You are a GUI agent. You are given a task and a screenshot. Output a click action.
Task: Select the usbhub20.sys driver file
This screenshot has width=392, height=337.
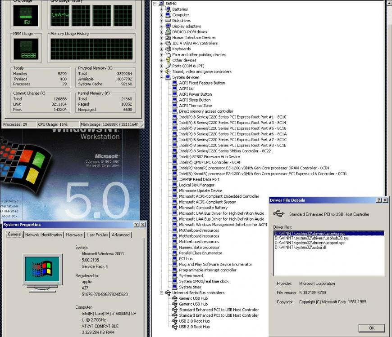tap(310, 238)
